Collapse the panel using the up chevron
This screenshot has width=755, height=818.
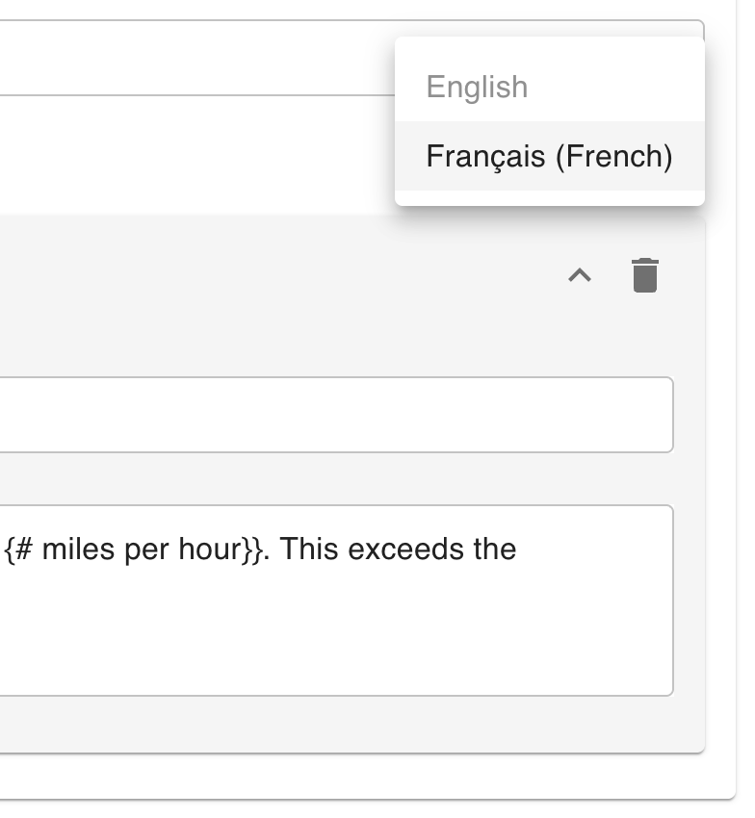click(580, 275)
